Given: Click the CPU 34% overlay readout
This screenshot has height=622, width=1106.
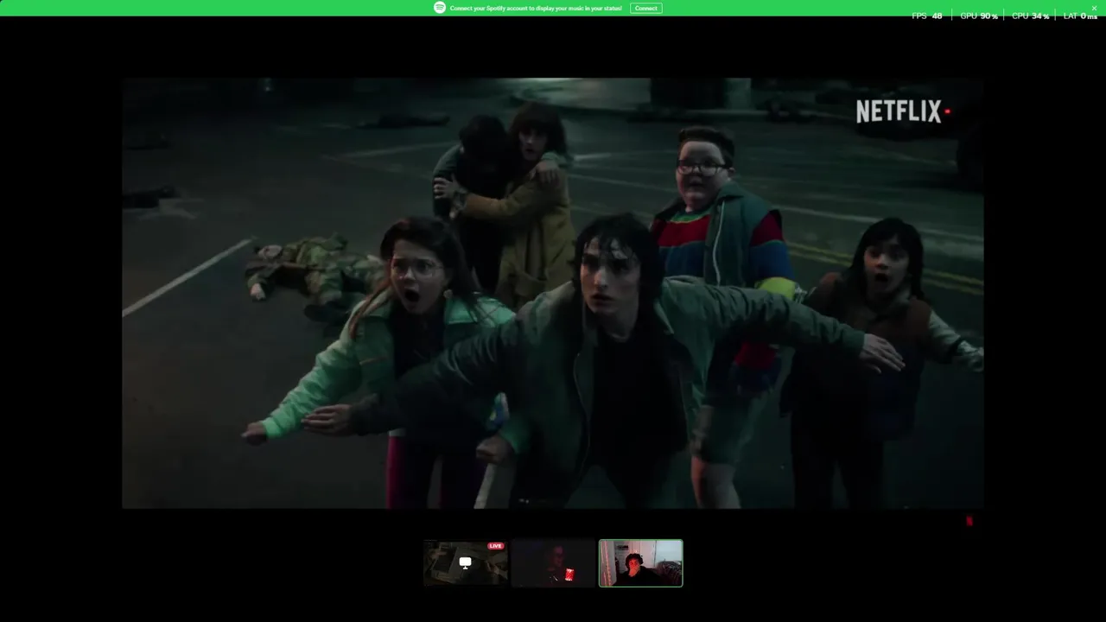Looking at the screenshot, I should tap(1030, 16).
